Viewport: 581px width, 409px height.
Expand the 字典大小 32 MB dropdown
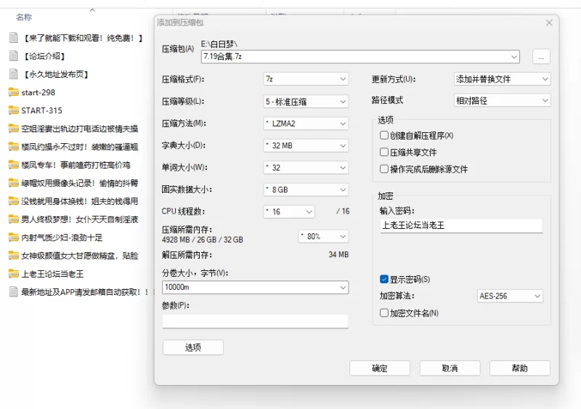(x=306, y=145)
